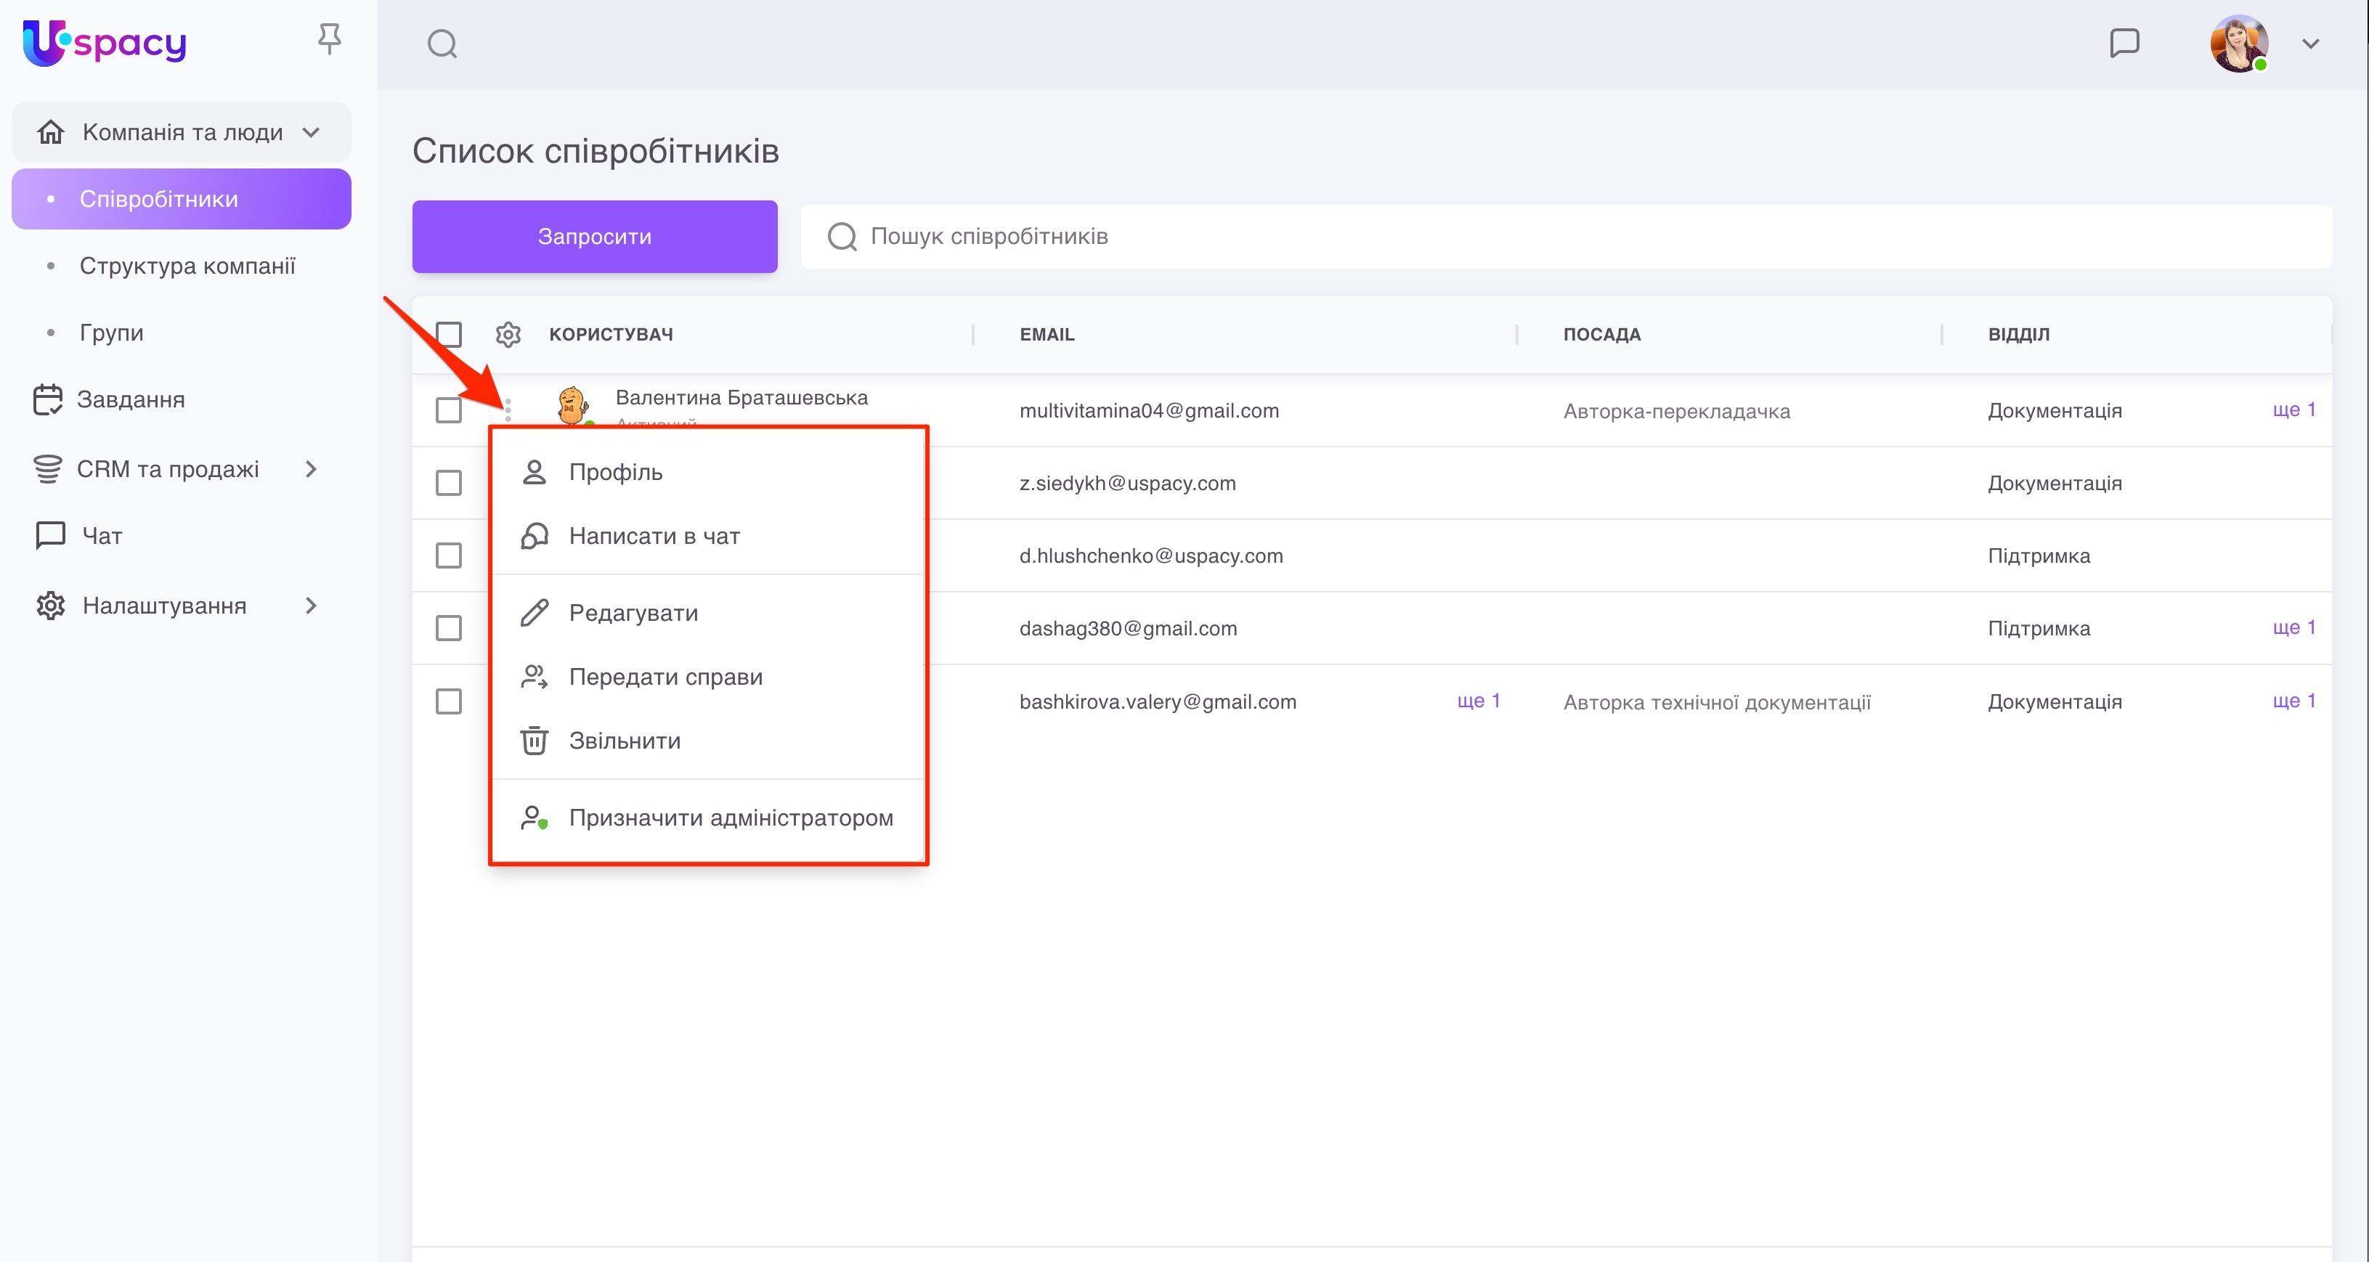The image size is (2369, 1262).
Task: Open profile dropdown arrow next to avatar
Action: pos(2310,44)
